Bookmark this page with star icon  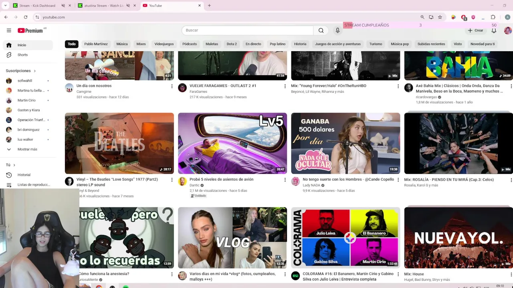pos(440,17)
